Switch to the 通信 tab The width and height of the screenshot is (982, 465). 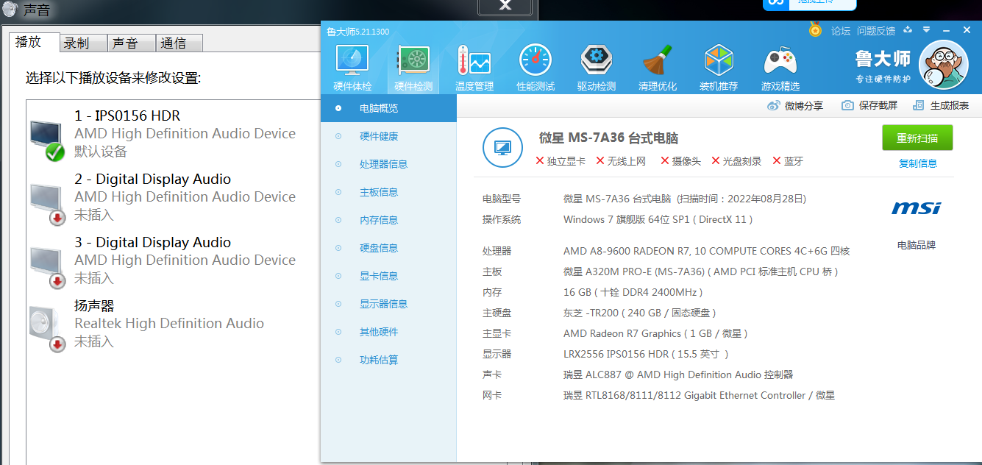coord(174,43)
